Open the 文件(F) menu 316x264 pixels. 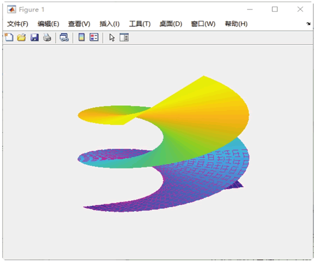[17, 24]
